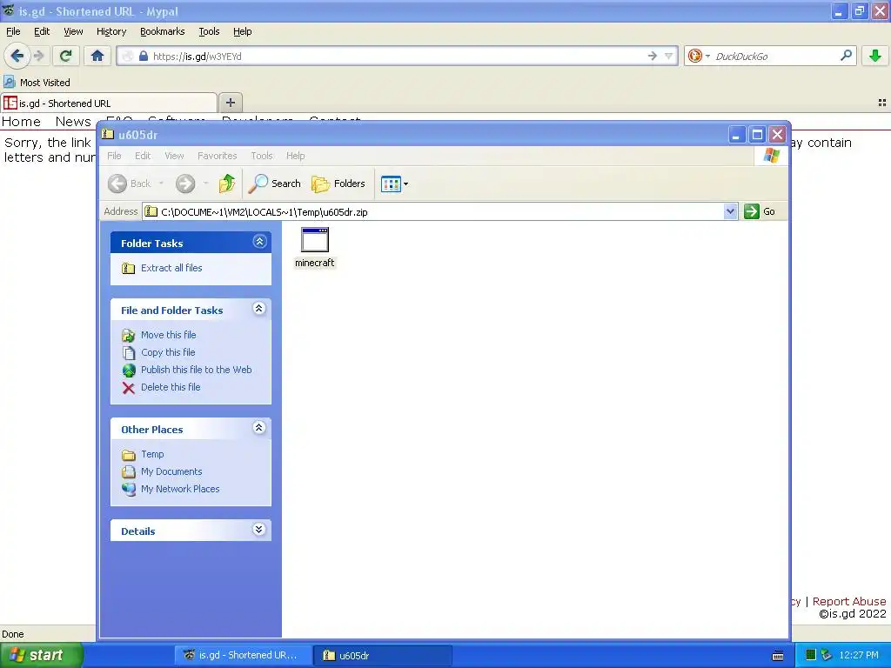The image size is (891, 668).
Task: Open the Mypal browser Tools menu
Action: pyautogui.click(x=209, y=32)
